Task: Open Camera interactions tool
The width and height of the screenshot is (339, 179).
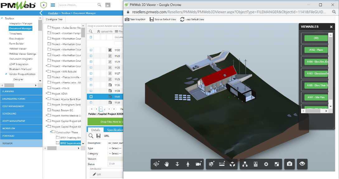Action: pyautogui.click(x=198, y=164)
